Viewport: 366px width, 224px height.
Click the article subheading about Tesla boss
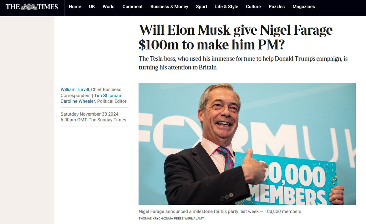(243, 63)
